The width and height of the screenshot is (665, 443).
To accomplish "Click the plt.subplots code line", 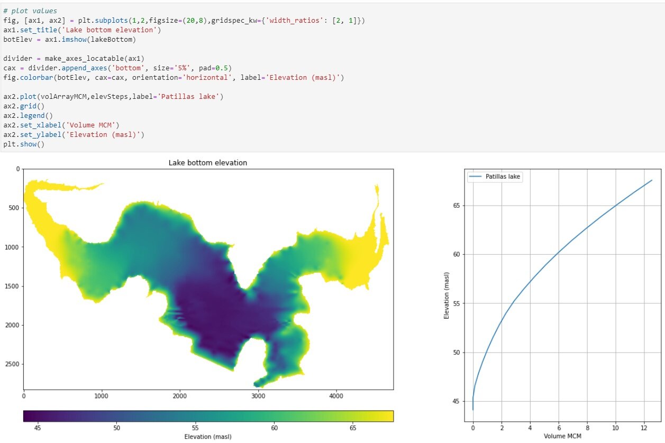I will click(184, 20).
